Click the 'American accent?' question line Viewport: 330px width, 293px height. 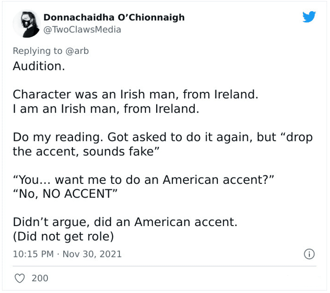click(x=143, y=180)
